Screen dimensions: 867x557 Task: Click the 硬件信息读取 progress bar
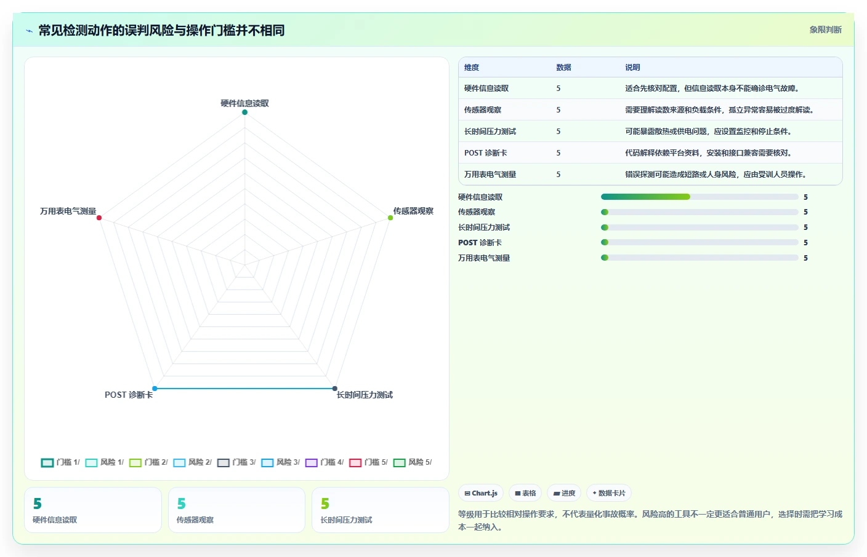[x=700, y=197]
